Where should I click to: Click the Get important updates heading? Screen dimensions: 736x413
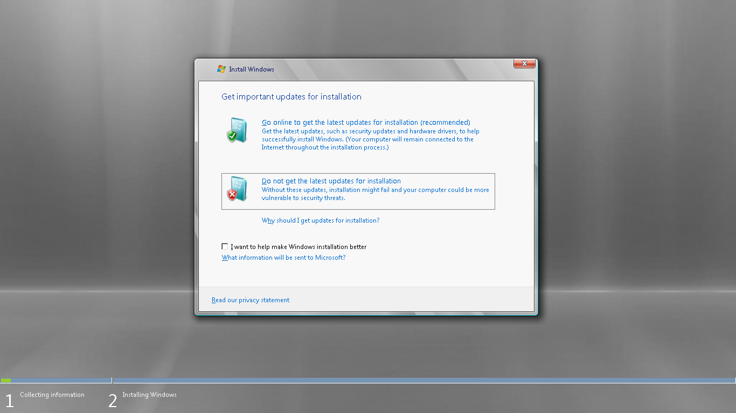click(x=291, y=97)
